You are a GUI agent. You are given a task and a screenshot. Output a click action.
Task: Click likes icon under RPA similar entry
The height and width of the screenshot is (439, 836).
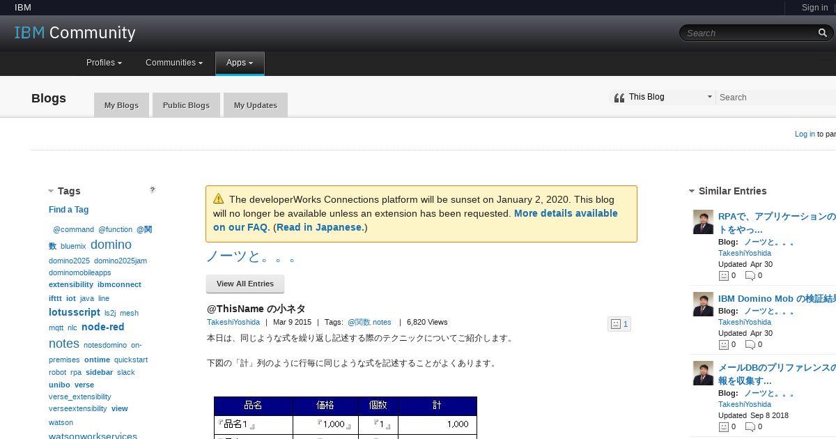724,275
